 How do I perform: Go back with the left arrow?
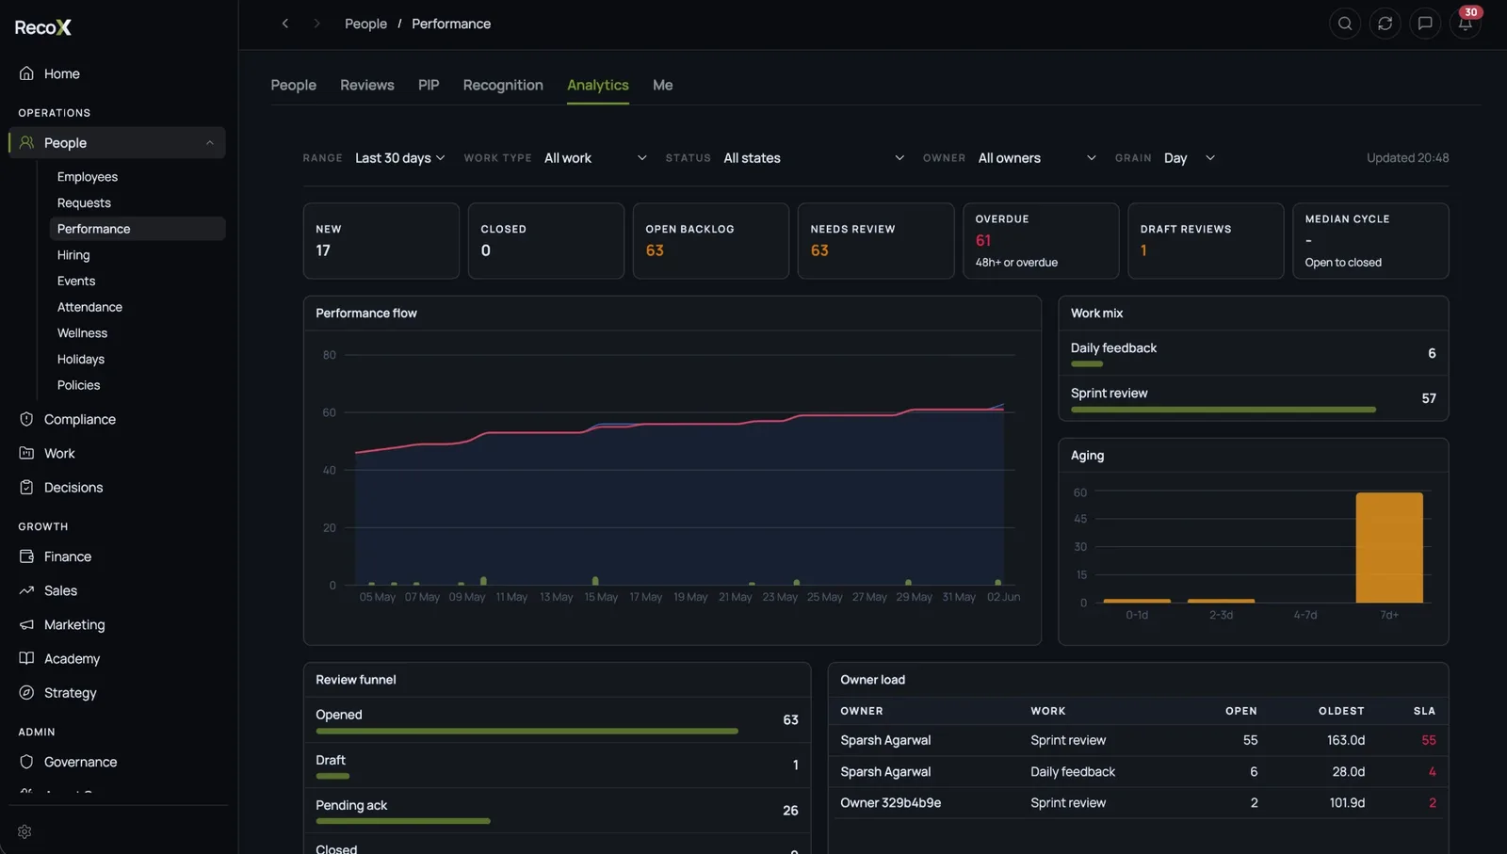pyautogui.click(x=285, y=24)
